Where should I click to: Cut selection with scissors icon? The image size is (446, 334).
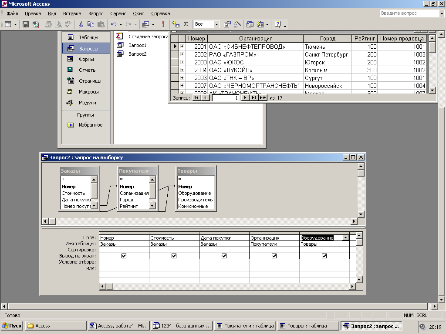(81, 24)
